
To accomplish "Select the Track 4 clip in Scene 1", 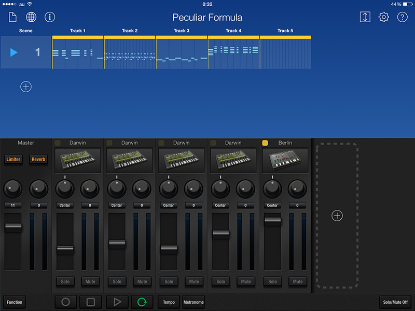I will (x=233, y=52).
